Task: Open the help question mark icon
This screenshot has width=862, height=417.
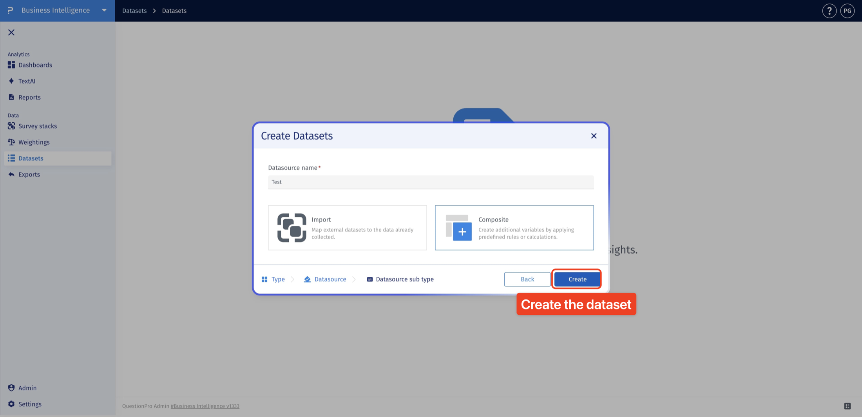Action: coord(829,11)
